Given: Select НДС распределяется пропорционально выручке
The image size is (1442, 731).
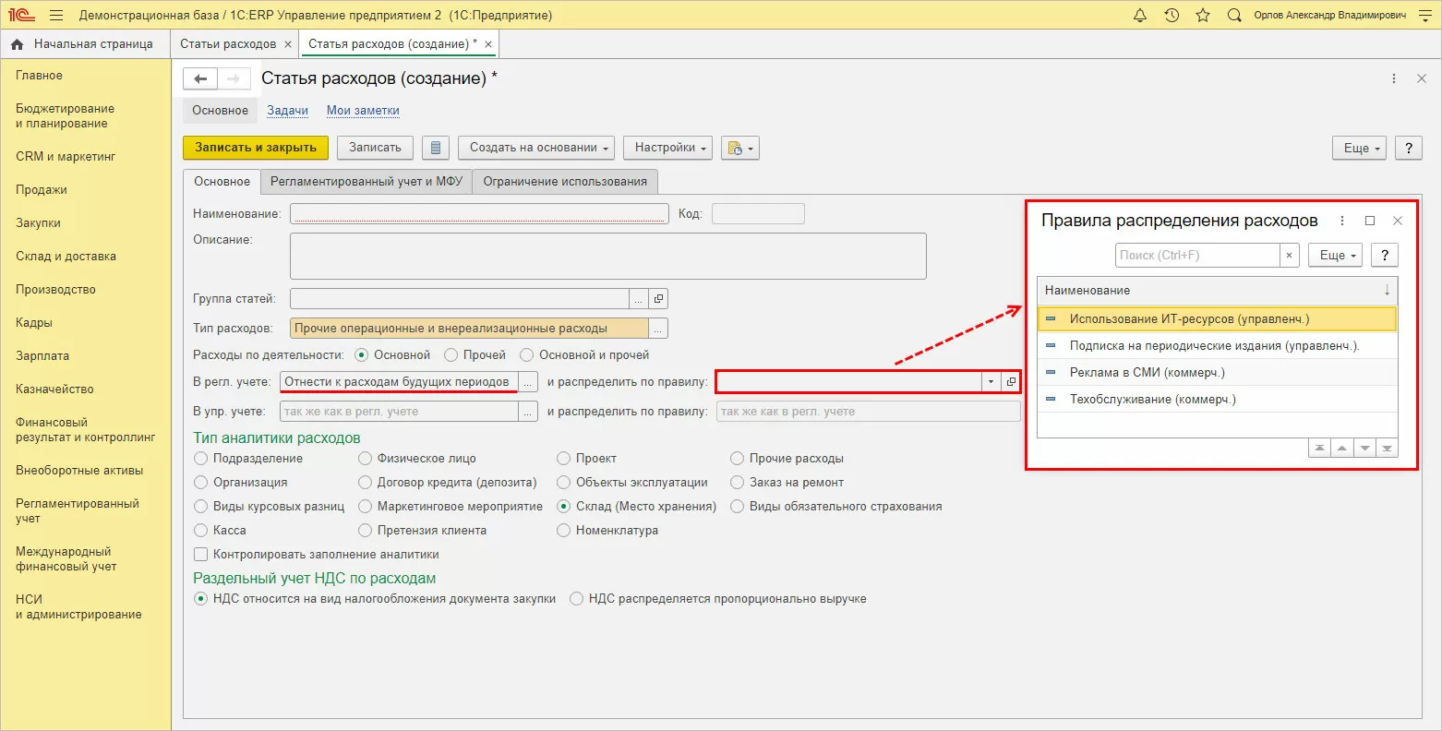Looking at the screenshot, I should point(577,599).
